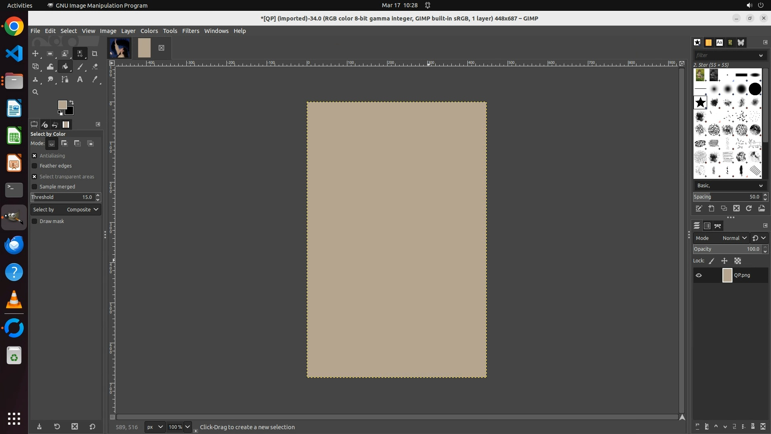
Task: Open the Filters menu
Action: click(x=190, y=31)
